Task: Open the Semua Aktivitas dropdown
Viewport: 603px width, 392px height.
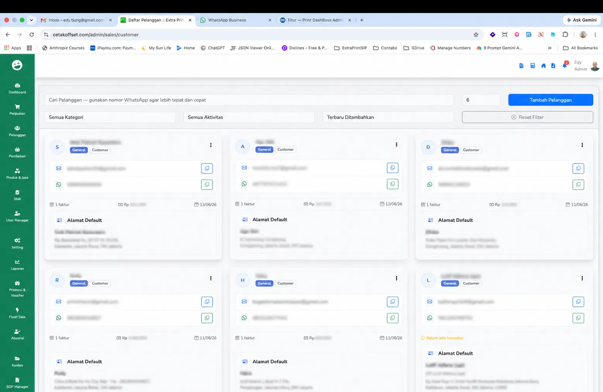Action: click(249, 117)
